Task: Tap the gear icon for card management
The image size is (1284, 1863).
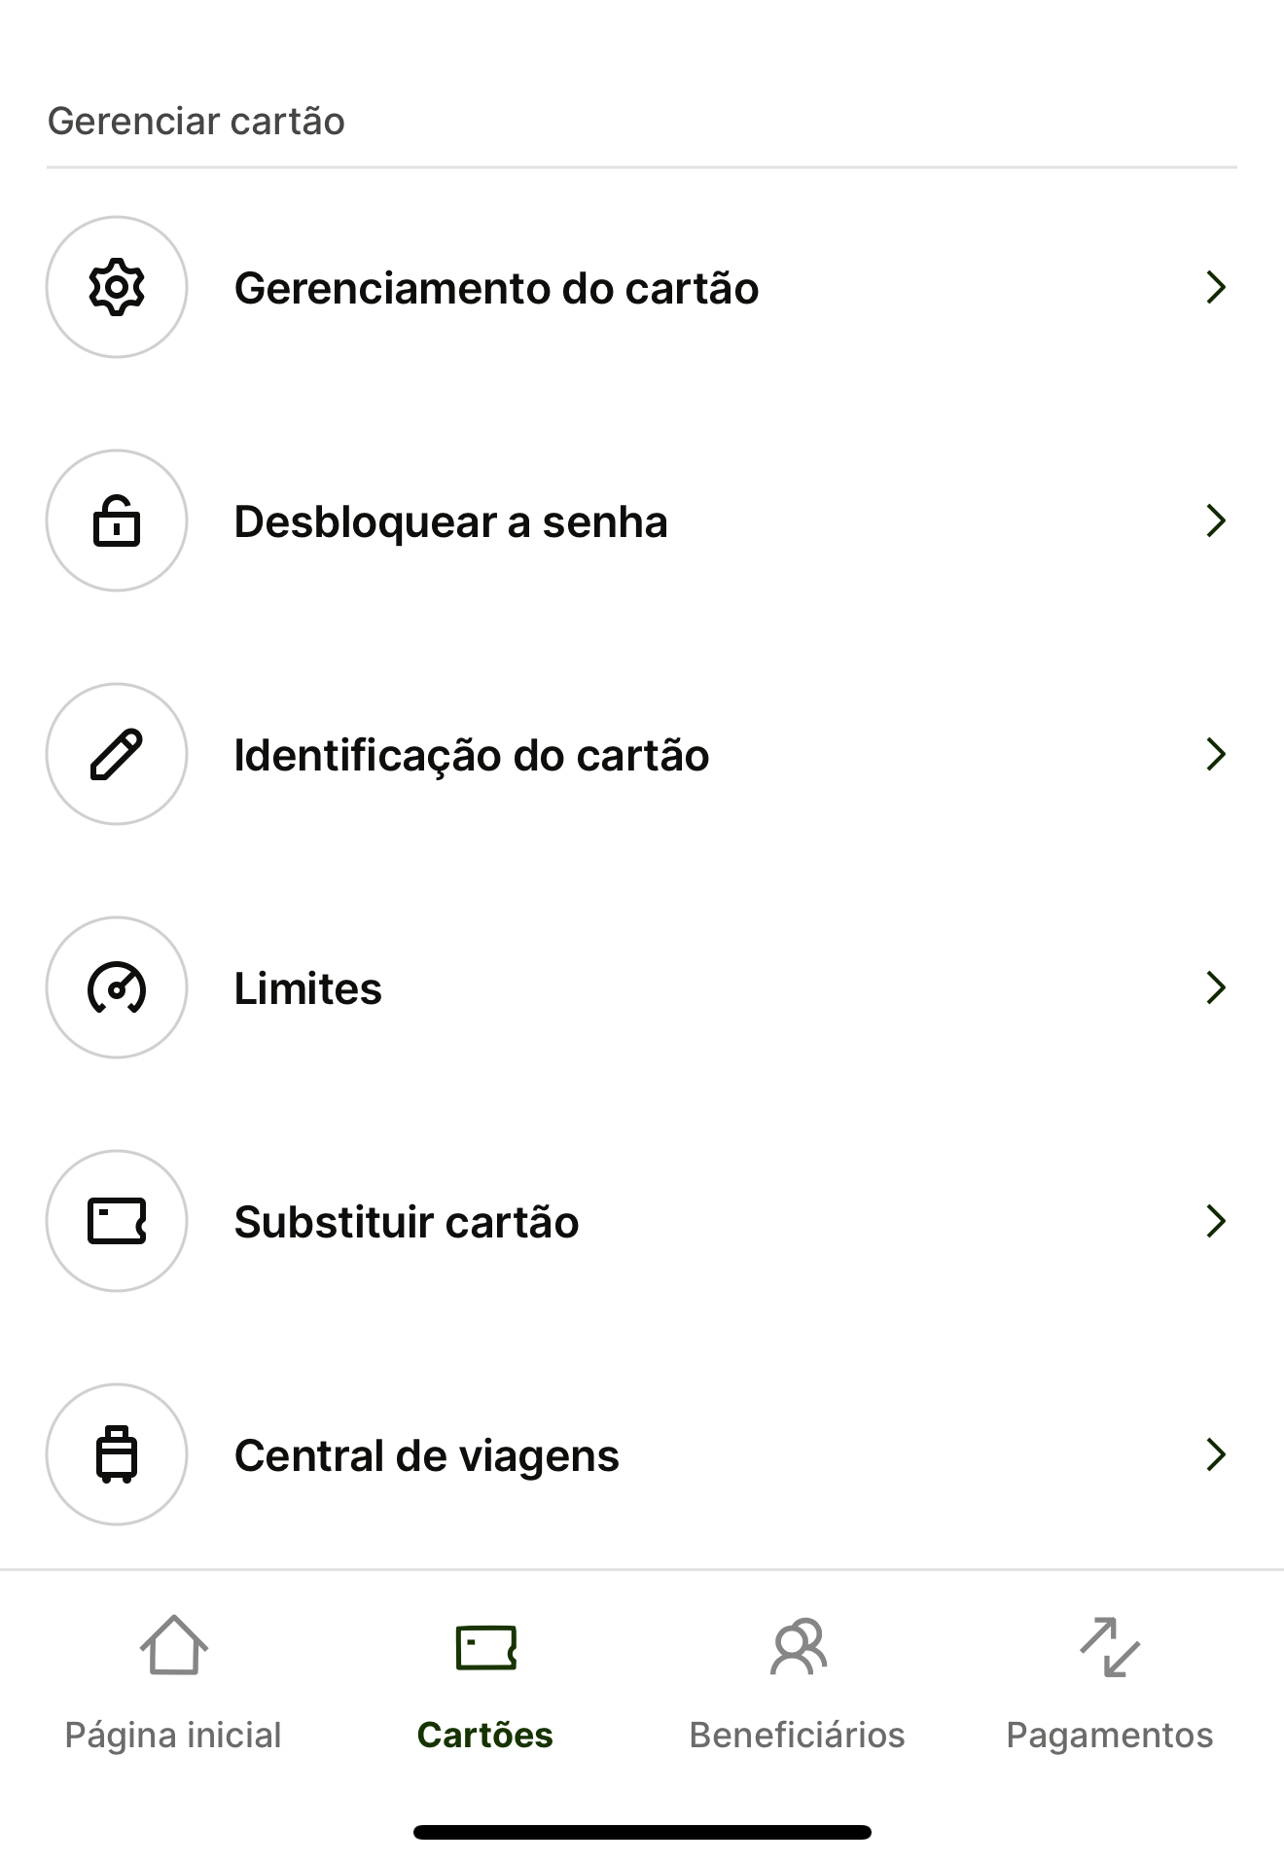Action: coord(117,287)
